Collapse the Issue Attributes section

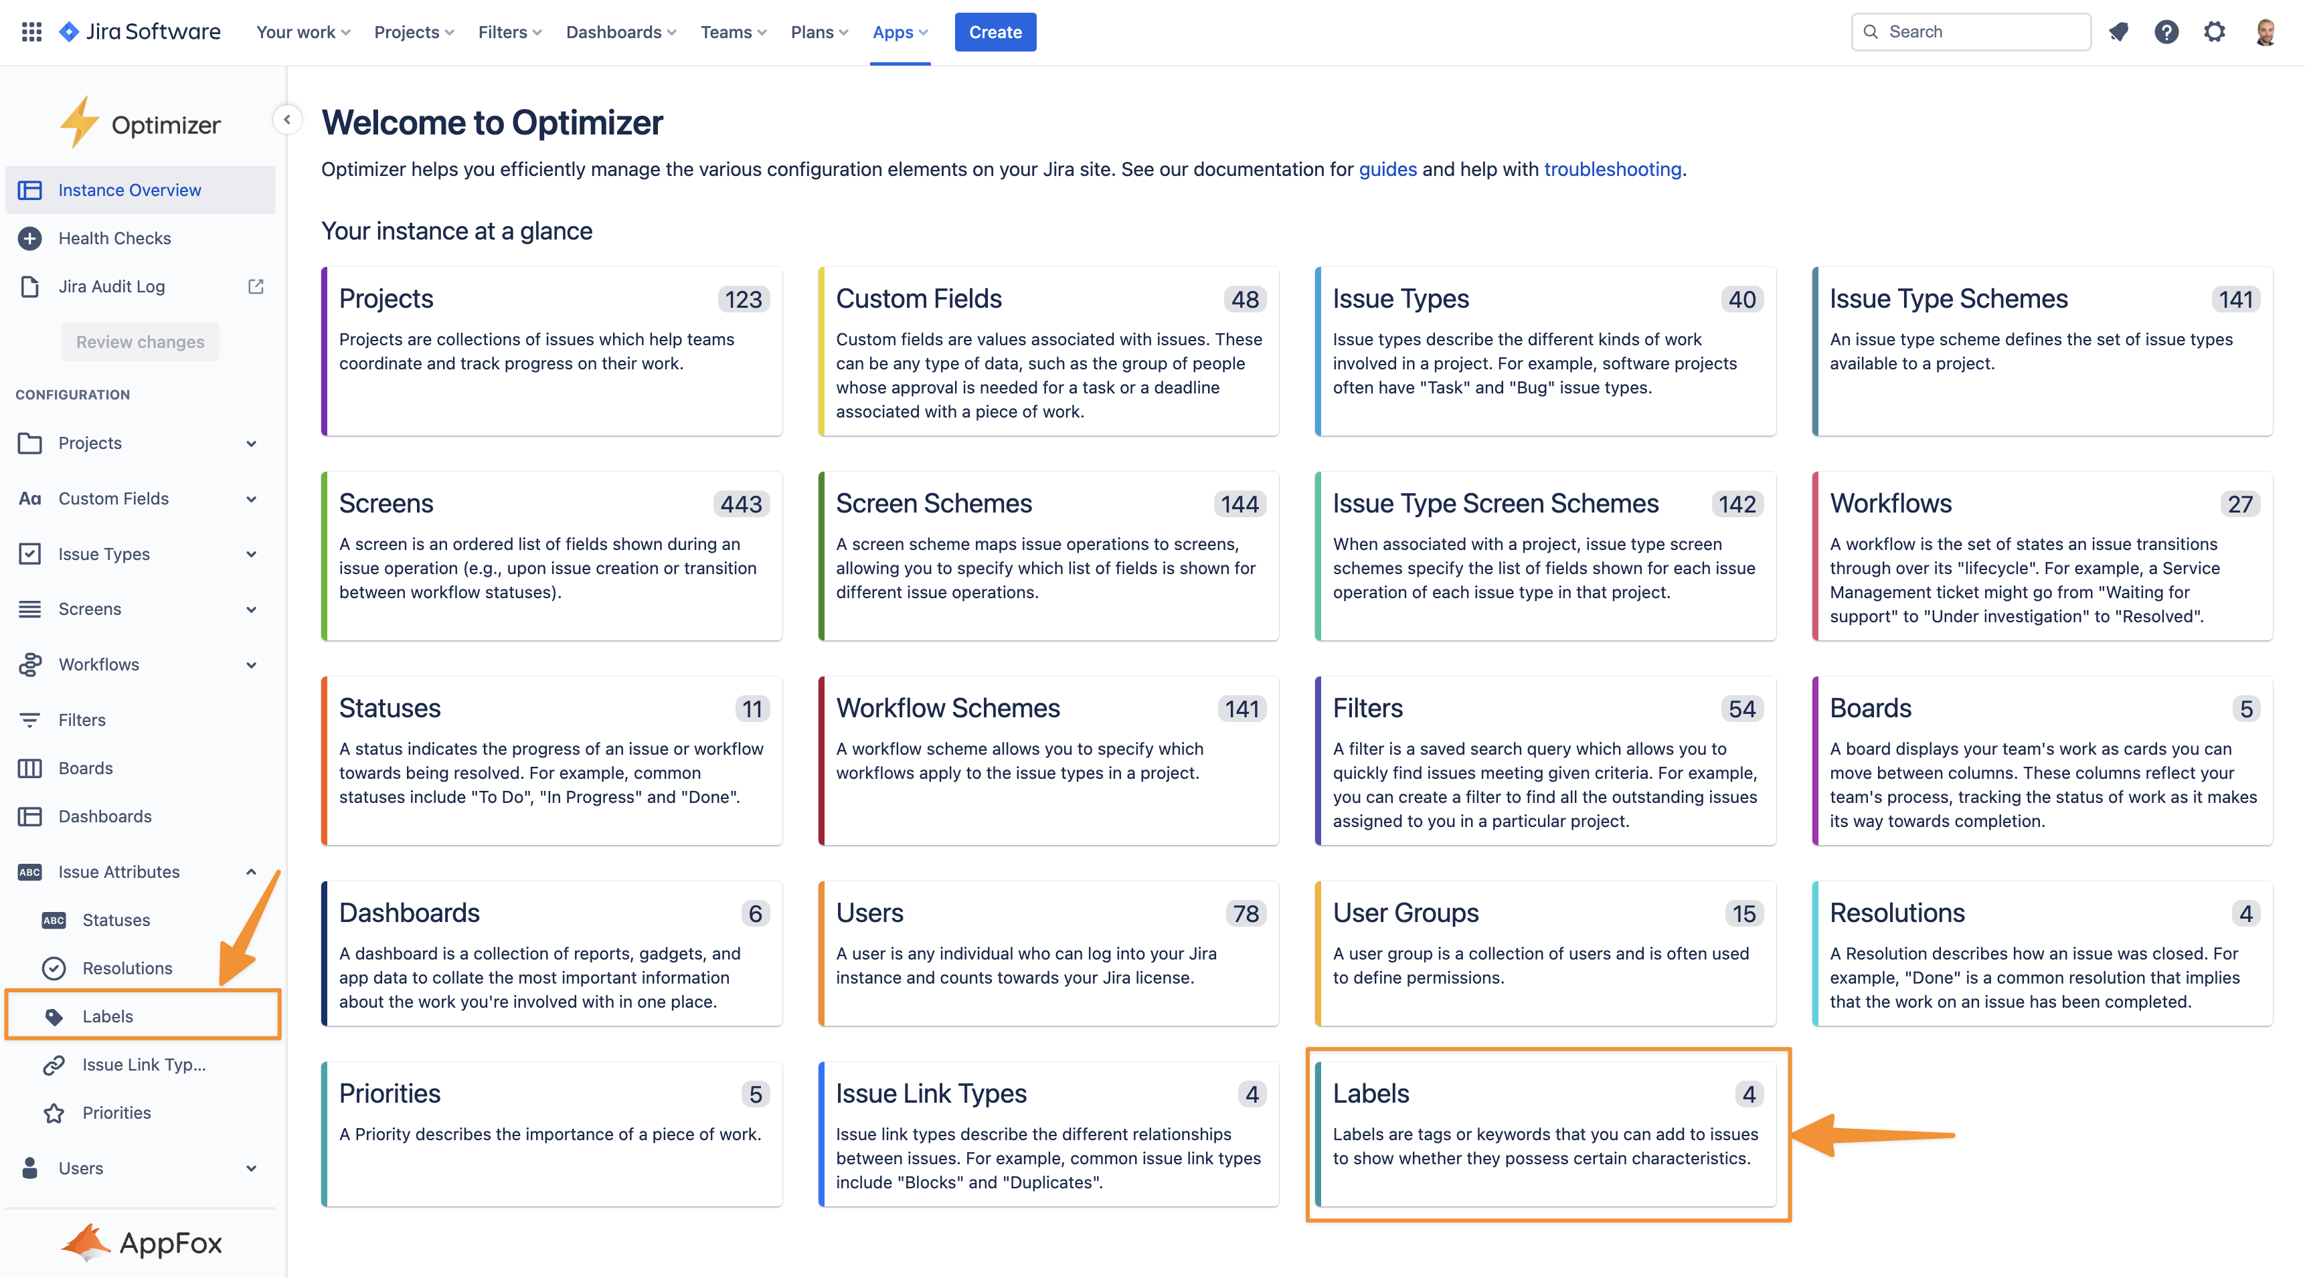(x=252, y=872)
